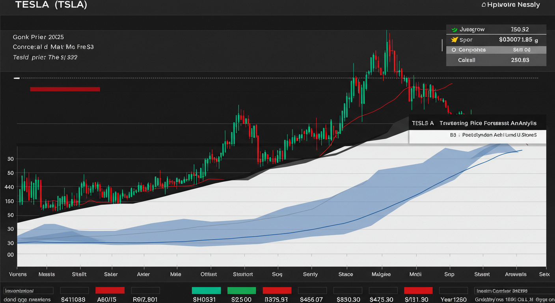555x303 pixels.
Task: Select the Staent x-axis label
Action: (x=482, y=274)
